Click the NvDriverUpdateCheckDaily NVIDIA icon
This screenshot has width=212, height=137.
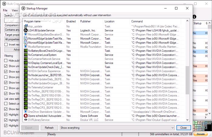coord(26,67)
